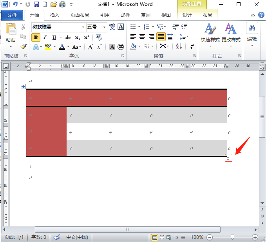Open the Change Case Aa dropdown
The height and width of the screenshot is (242, 266).
pyautogui.click(x=77, y=47)
